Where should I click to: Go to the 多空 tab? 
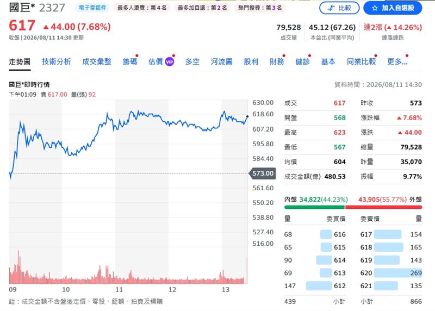point(192,61)
